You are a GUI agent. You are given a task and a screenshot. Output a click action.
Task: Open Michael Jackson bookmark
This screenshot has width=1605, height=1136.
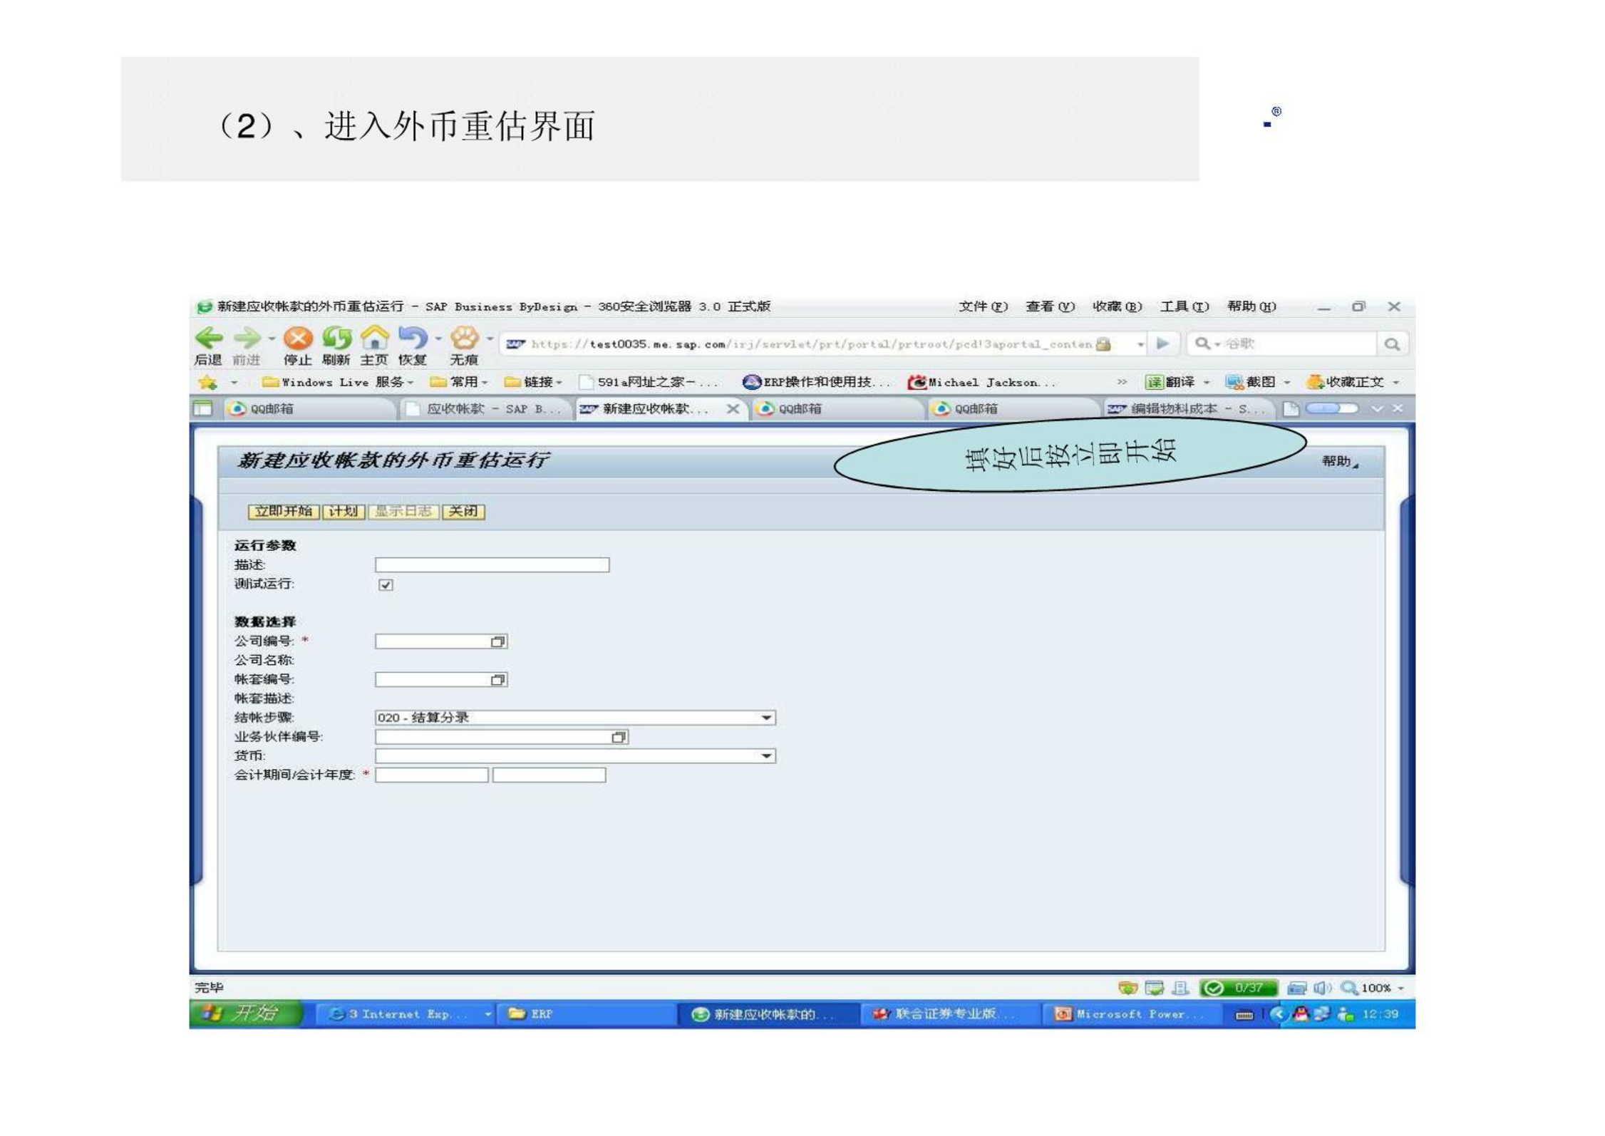981,382
